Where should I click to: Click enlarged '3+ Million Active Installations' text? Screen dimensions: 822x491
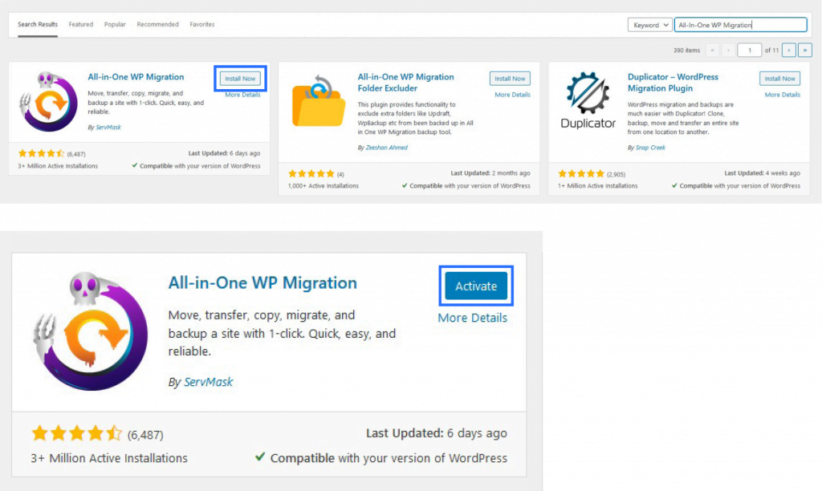(x=109, y=459)
